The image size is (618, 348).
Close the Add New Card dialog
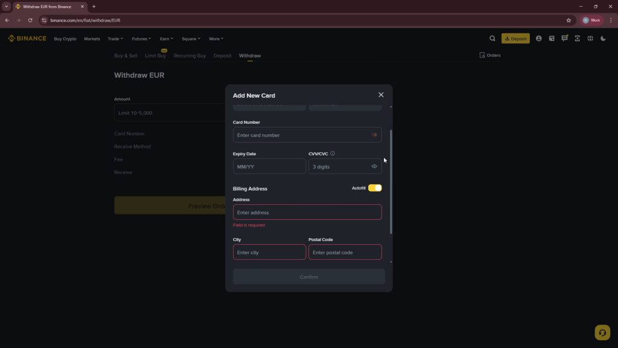tap(381, 95)
